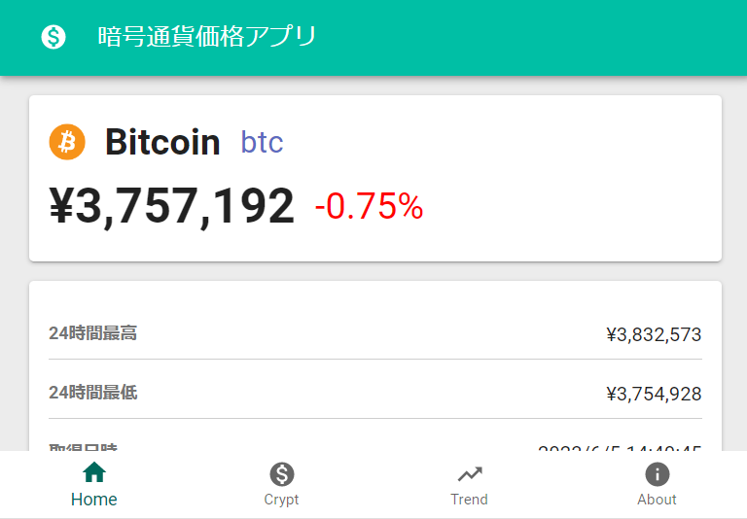Go to the Trend tab label

pos(469,500)
